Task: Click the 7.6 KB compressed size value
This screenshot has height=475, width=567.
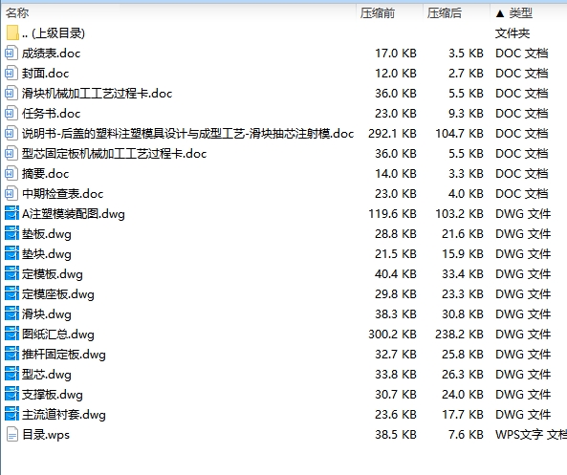Action: [466, 435]
